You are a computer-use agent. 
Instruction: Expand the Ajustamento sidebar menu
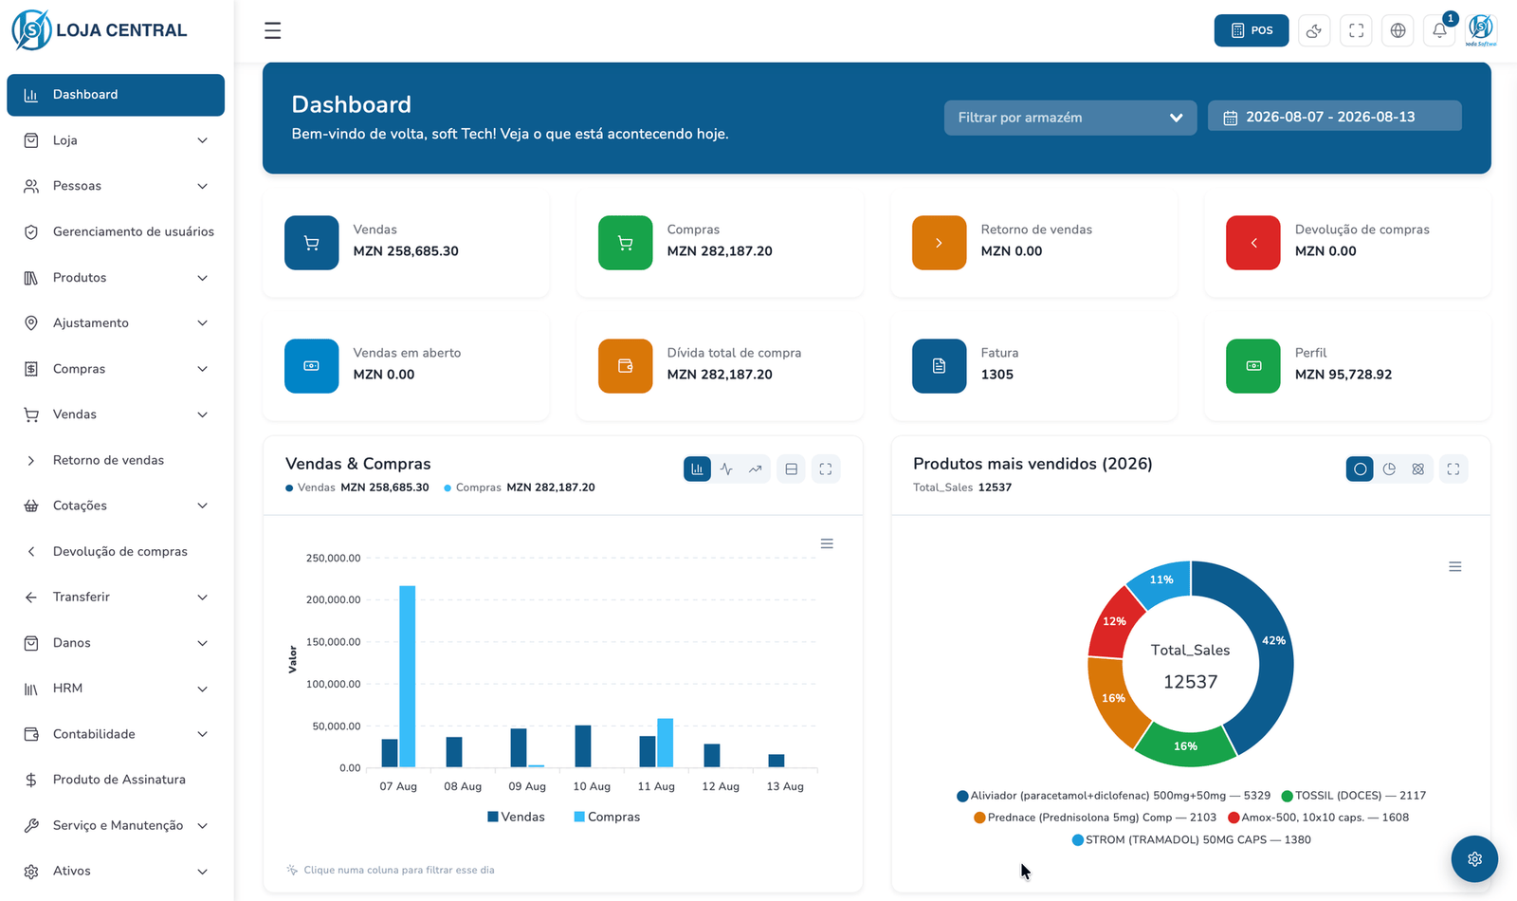[x=116, y=323]
